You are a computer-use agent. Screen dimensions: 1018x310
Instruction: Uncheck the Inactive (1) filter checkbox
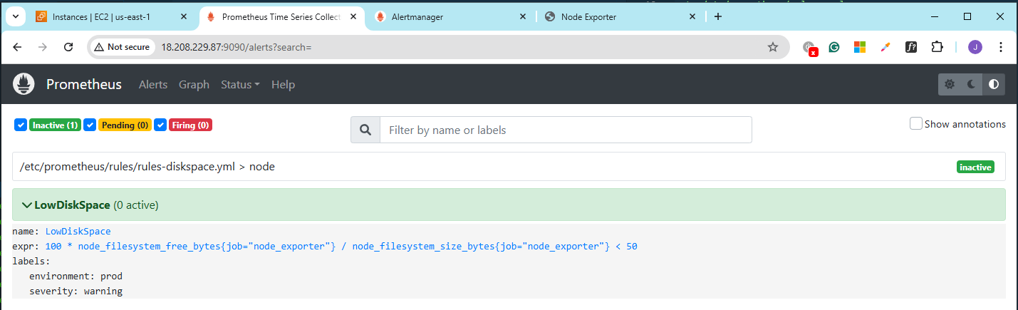pos(21,125)
